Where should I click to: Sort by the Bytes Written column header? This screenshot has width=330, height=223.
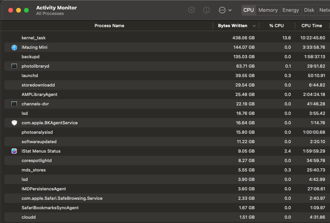[x=233, y=26]
